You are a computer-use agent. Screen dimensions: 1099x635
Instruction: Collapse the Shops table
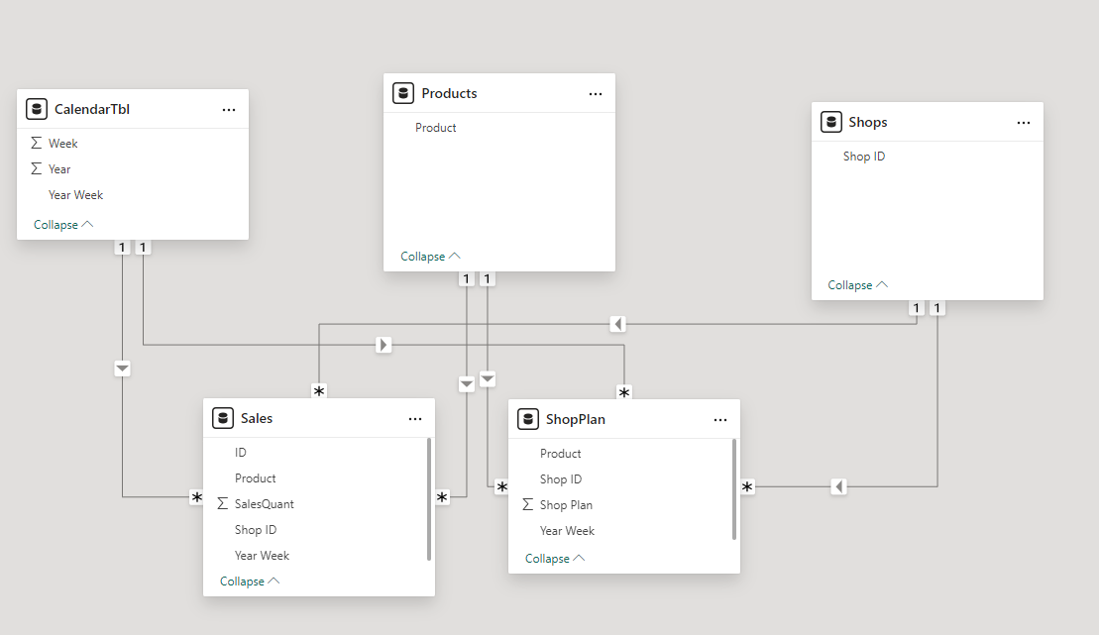click(x=857, y=285)
